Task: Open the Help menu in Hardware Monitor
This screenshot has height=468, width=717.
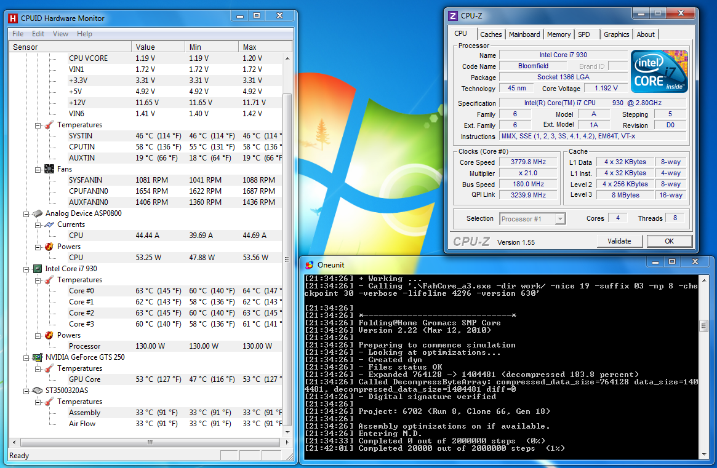Action: 84,34
